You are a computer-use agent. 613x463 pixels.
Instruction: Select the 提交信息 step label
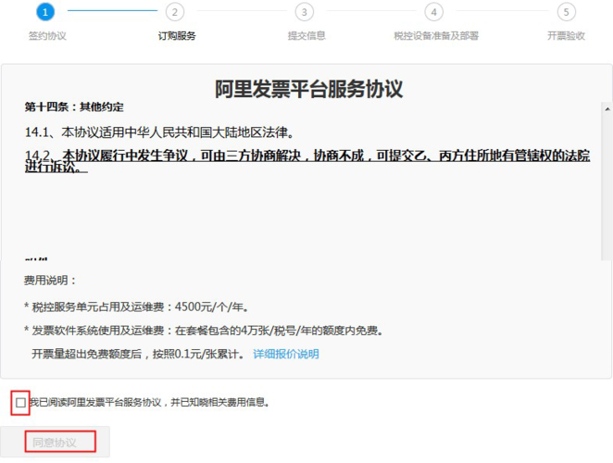(x=306, y=36)
